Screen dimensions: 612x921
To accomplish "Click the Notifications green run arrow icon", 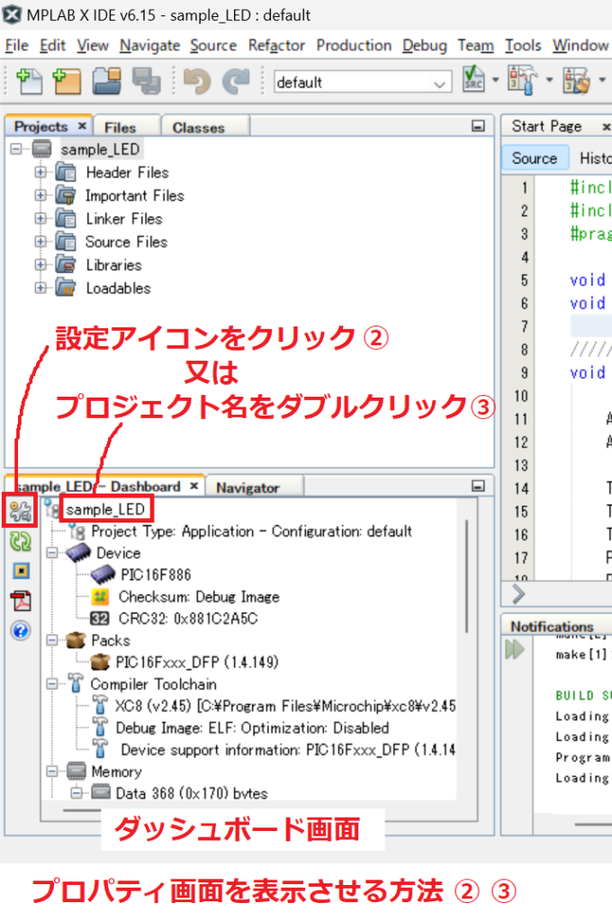I will [515, 649].
